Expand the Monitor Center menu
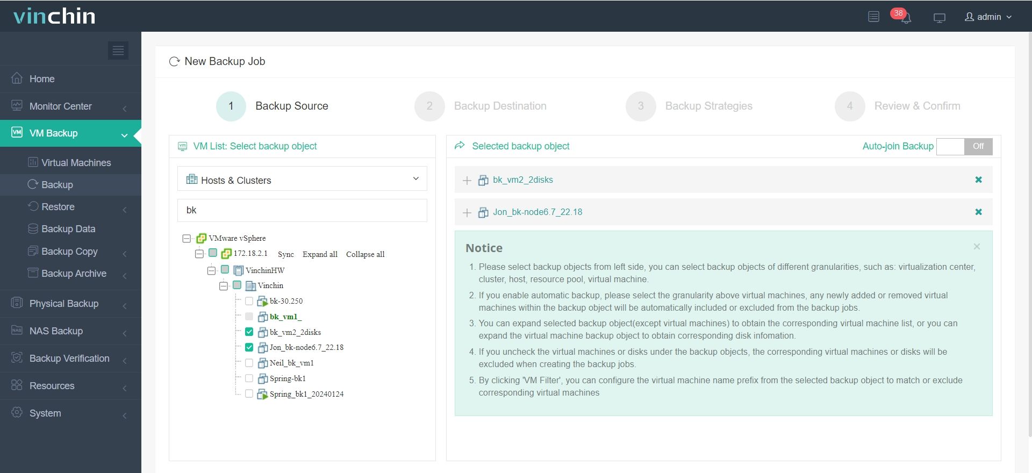 click(x=70, y=106)
